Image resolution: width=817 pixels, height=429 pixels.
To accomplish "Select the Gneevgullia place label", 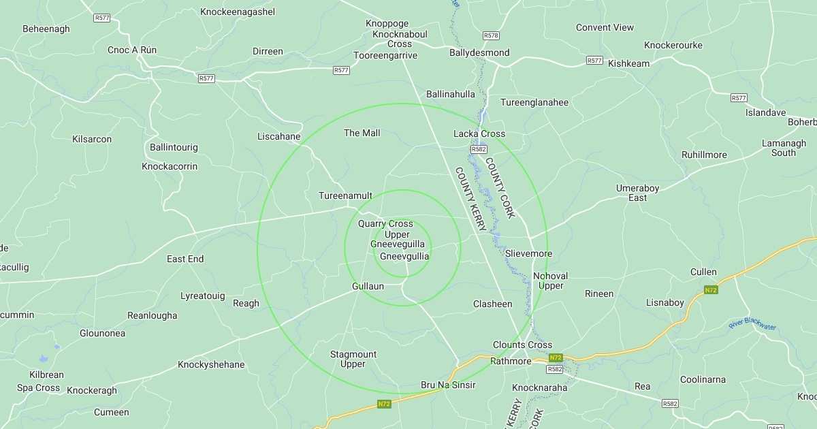I will (404, 256).
